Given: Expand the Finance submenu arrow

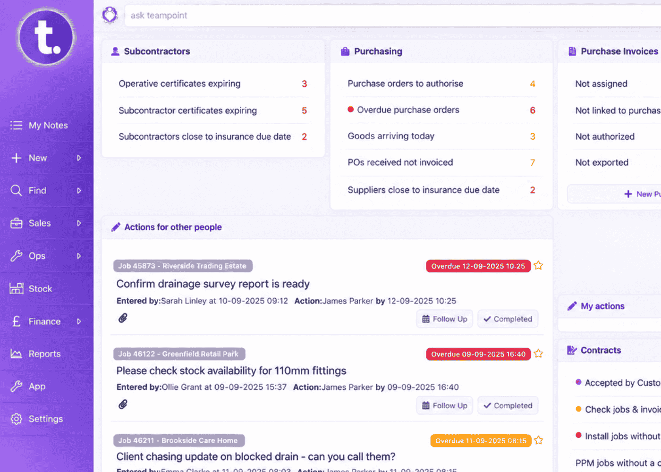Looking at the screenshot, I should [x=79, y=321].
